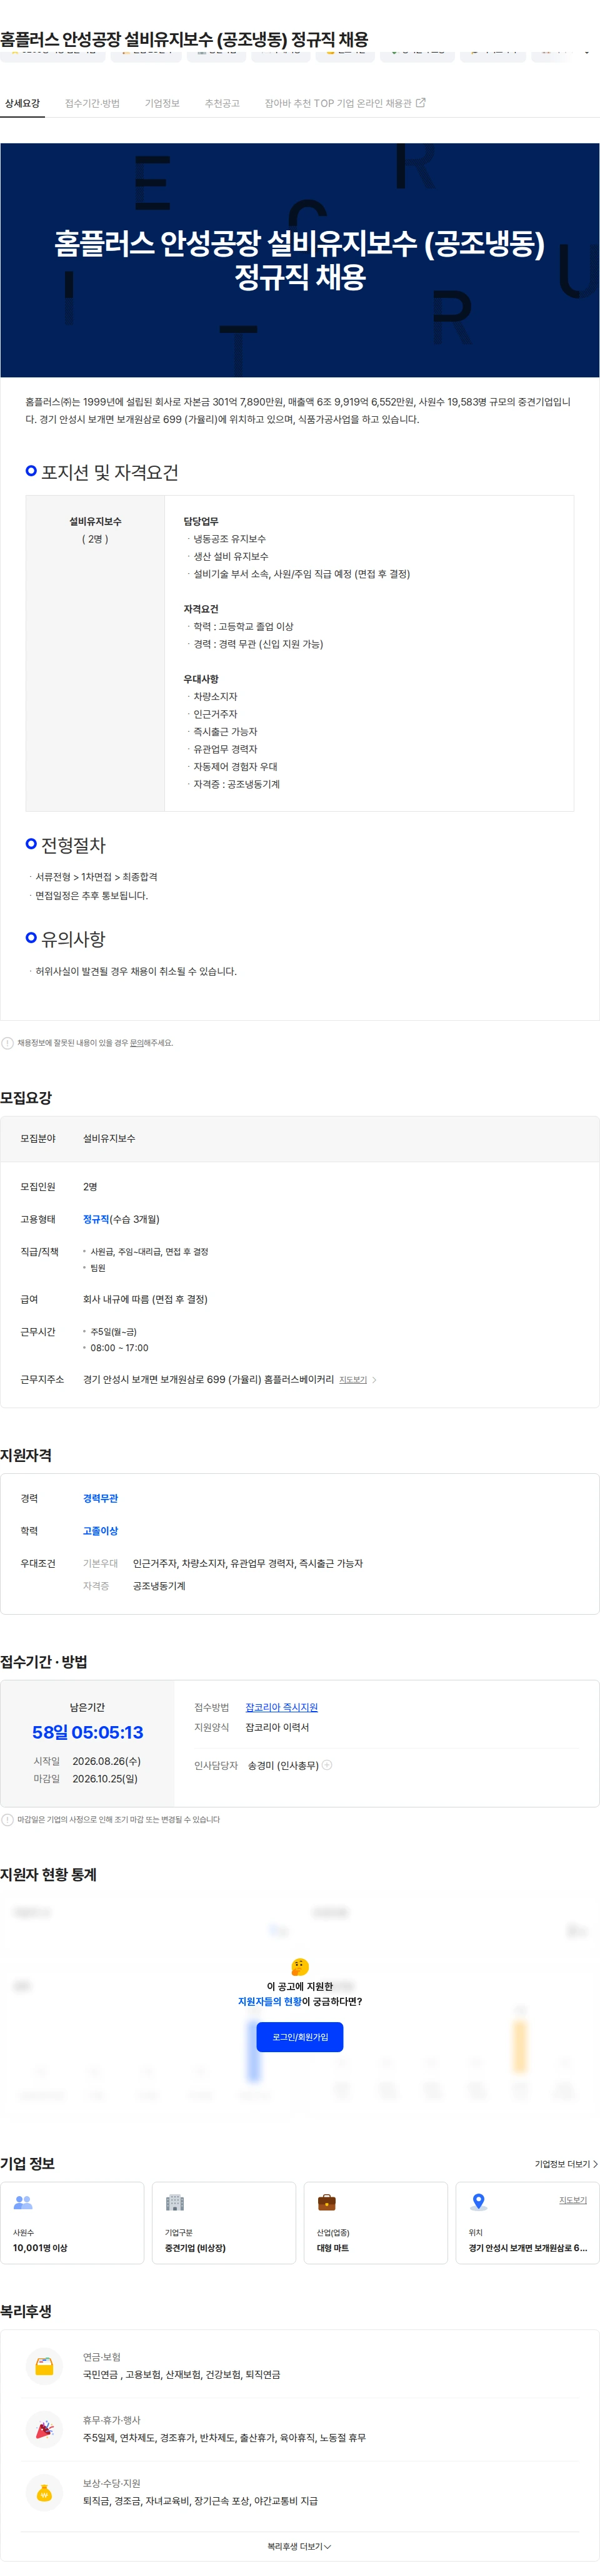Screen dimensions: 600x2576
Task: Switch to the 추천공고 tab
Action: [222, 103]
